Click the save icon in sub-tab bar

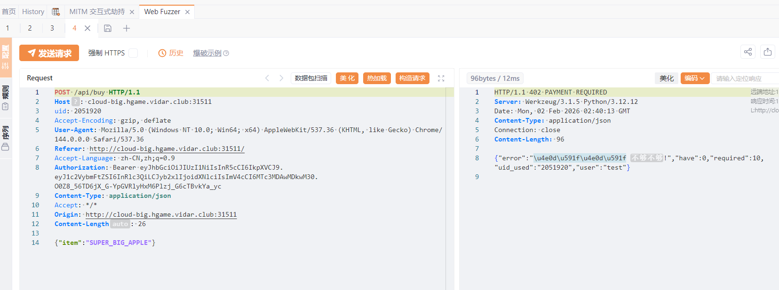pyautogui.click(x=108, y=28)
